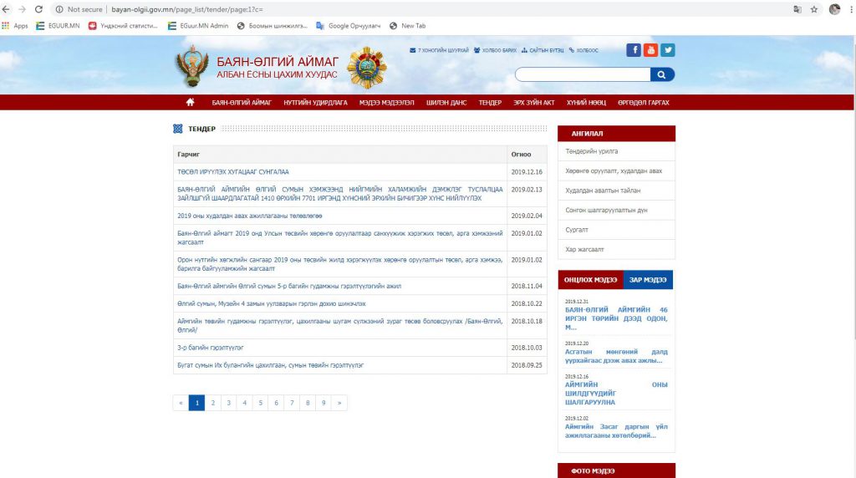Open the YouTube channel icon
Image resolution: width=856 pixels, height=478 pixels.
click(x=650, y=49)
